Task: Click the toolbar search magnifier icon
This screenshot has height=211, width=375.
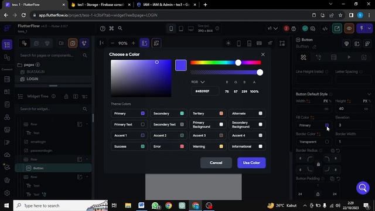Action: click(x=120, y=29)
